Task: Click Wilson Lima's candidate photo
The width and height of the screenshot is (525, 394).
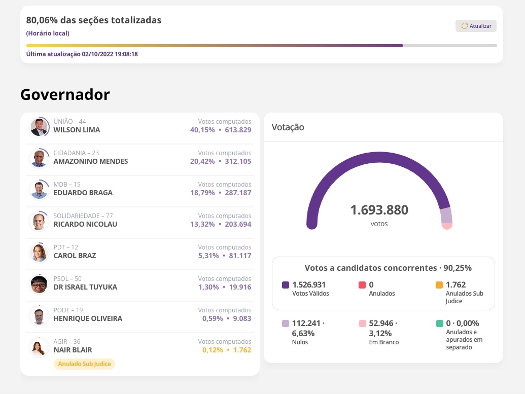Action: point(40,127)
